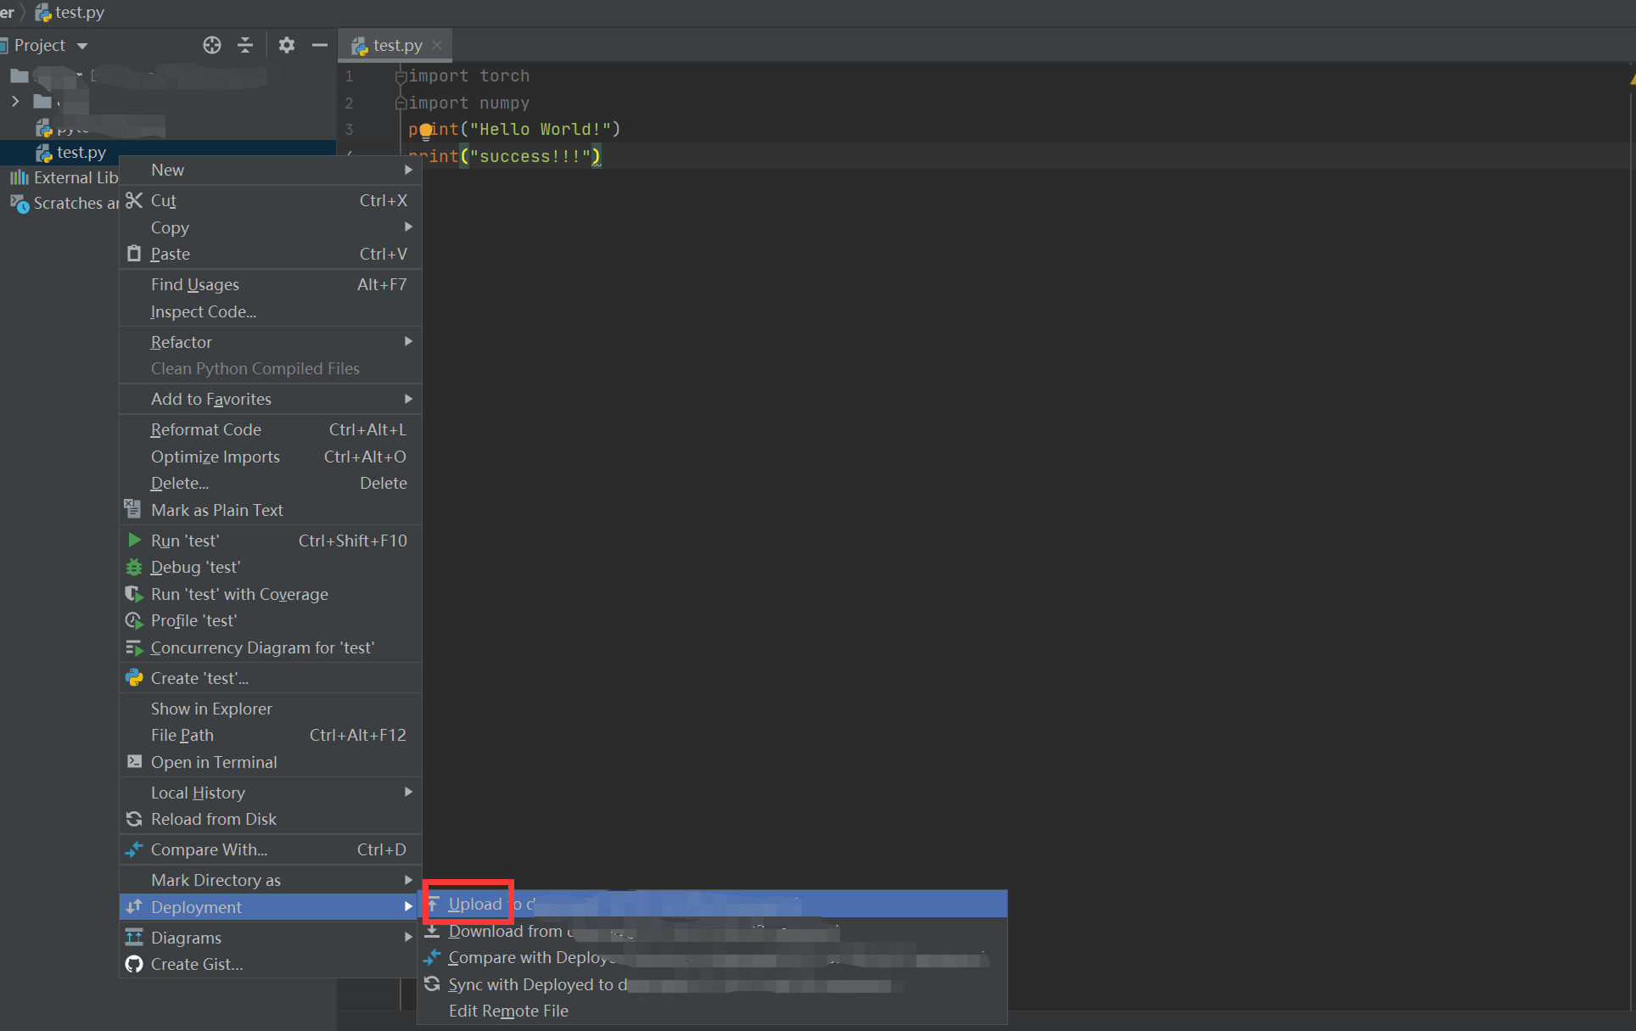This screenshot has width=1636, height=1031.
Task: Select Create Gist GitHub entry
Action: [x=197, y=964]
